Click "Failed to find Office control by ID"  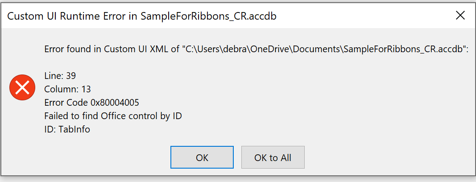coord(113,116)
